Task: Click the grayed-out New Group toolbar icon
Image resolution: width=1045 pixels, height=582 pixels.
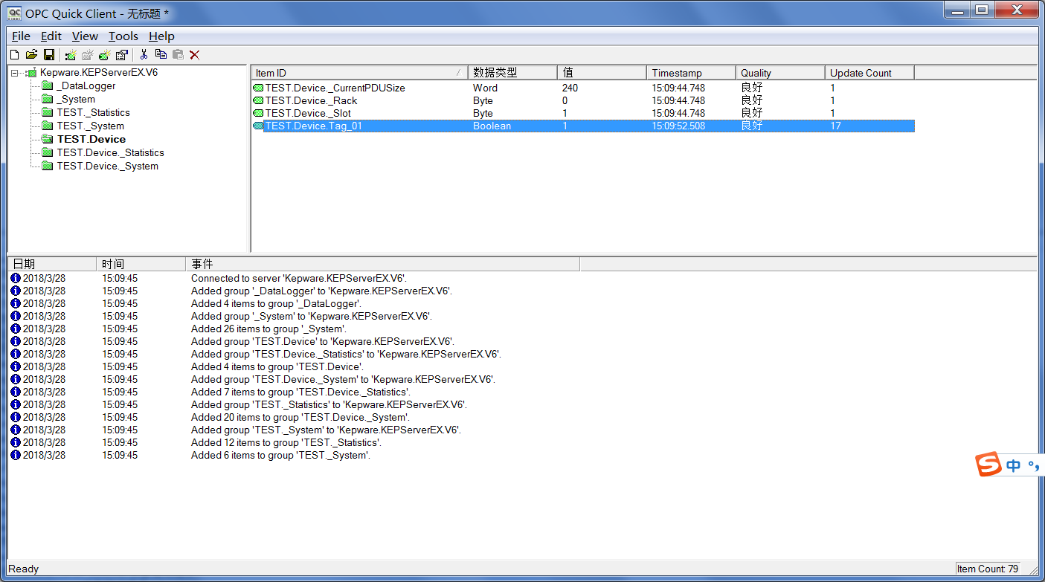Action: 88,54
